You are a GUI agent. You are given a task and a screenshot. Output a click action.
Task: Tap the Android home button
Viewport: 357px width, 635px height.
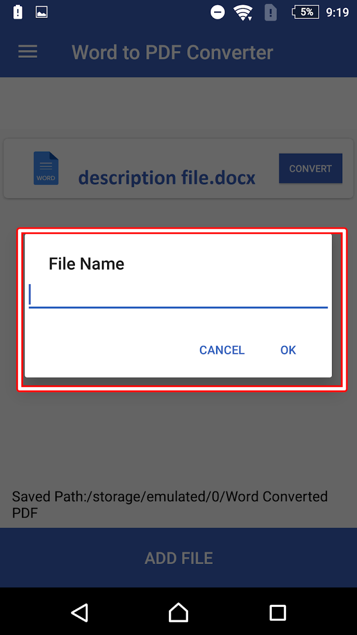[x=178, y=612]
